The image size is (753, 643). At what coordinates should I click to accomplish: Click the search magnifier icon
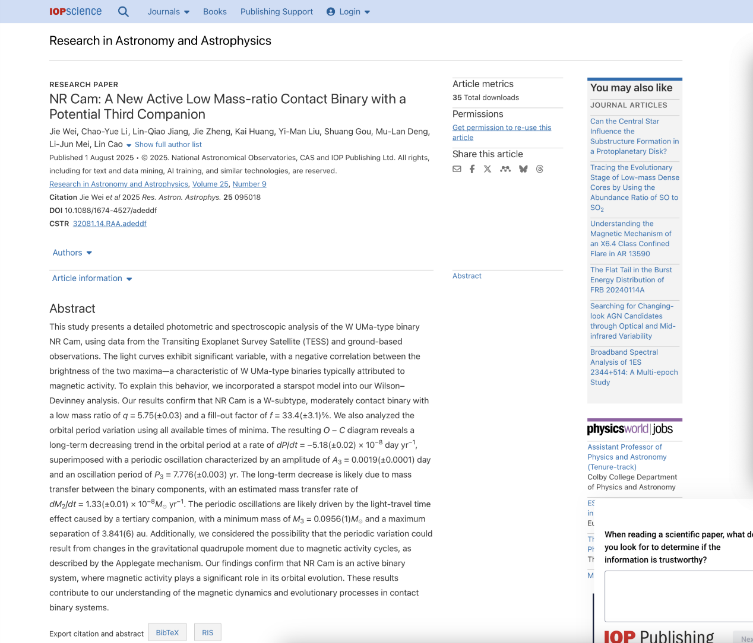[x=123, y=12]
